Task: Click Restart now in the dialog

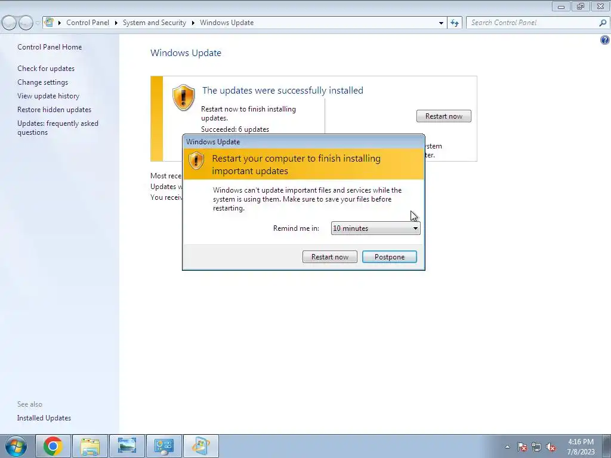Action: (x=329, y=256)
